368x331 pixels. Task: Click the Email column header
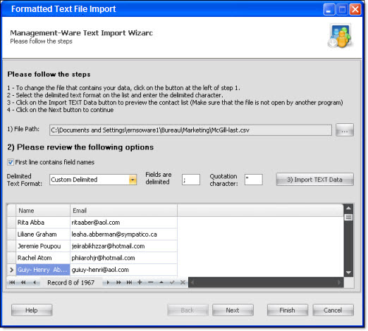point(123,211)
